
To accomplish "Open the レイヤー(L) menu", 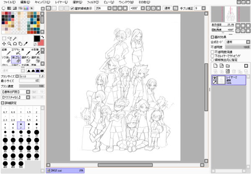I will click(61, 2).
